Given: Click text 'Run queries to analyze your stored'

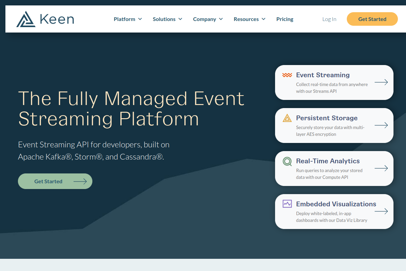Looking at the screenshot, I should pyautogui.click(x=329, y=170).
